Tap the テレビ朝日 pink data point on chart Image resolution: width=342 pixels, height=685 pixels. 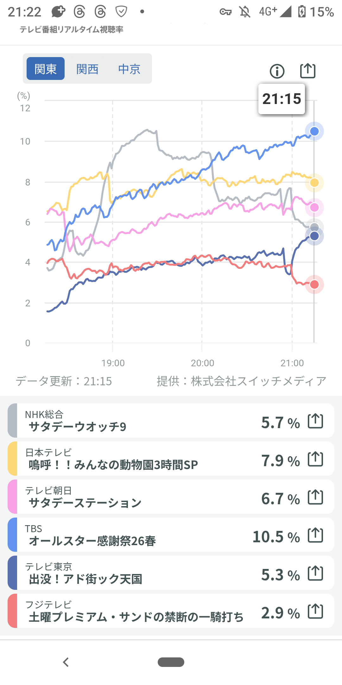coord(314,207)
